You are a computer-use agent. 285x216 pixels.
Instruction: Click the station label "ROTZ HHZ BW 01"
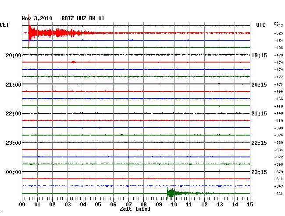point(83,18)
